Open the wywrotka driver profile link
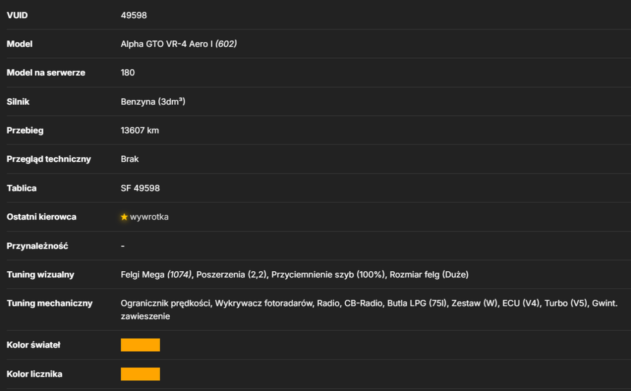The height and width of the screenshot is (391, 631). tap(150, 217)
